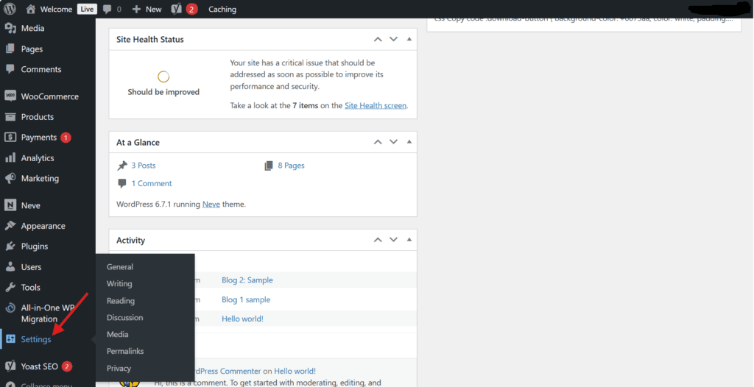Click the Tools wrench icon
The width and height of the screenshot is (754, 387).
point(10,288)
